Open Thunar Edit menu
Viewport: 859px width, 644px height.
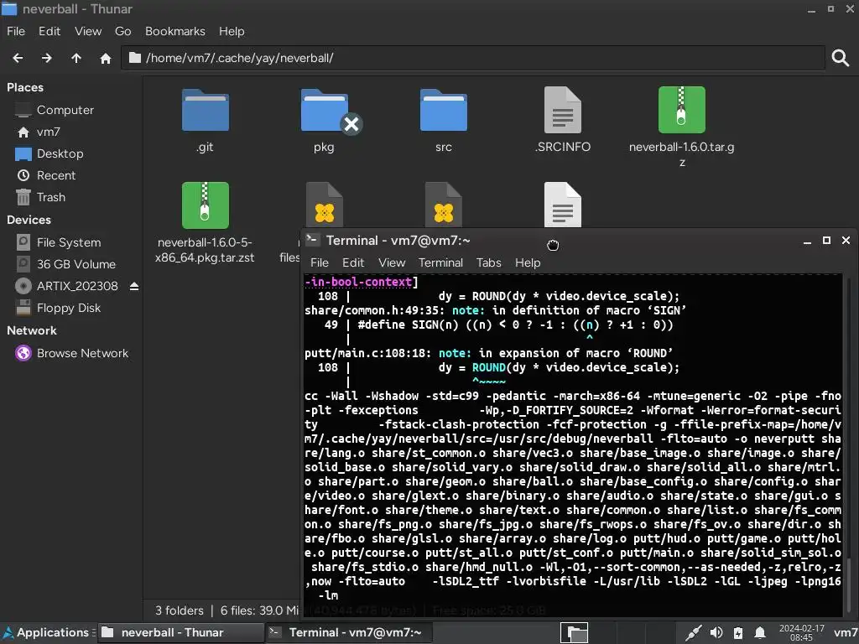point(49,31)
